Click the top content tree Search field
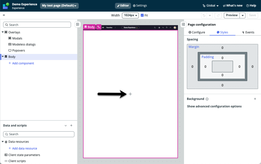 37,25
